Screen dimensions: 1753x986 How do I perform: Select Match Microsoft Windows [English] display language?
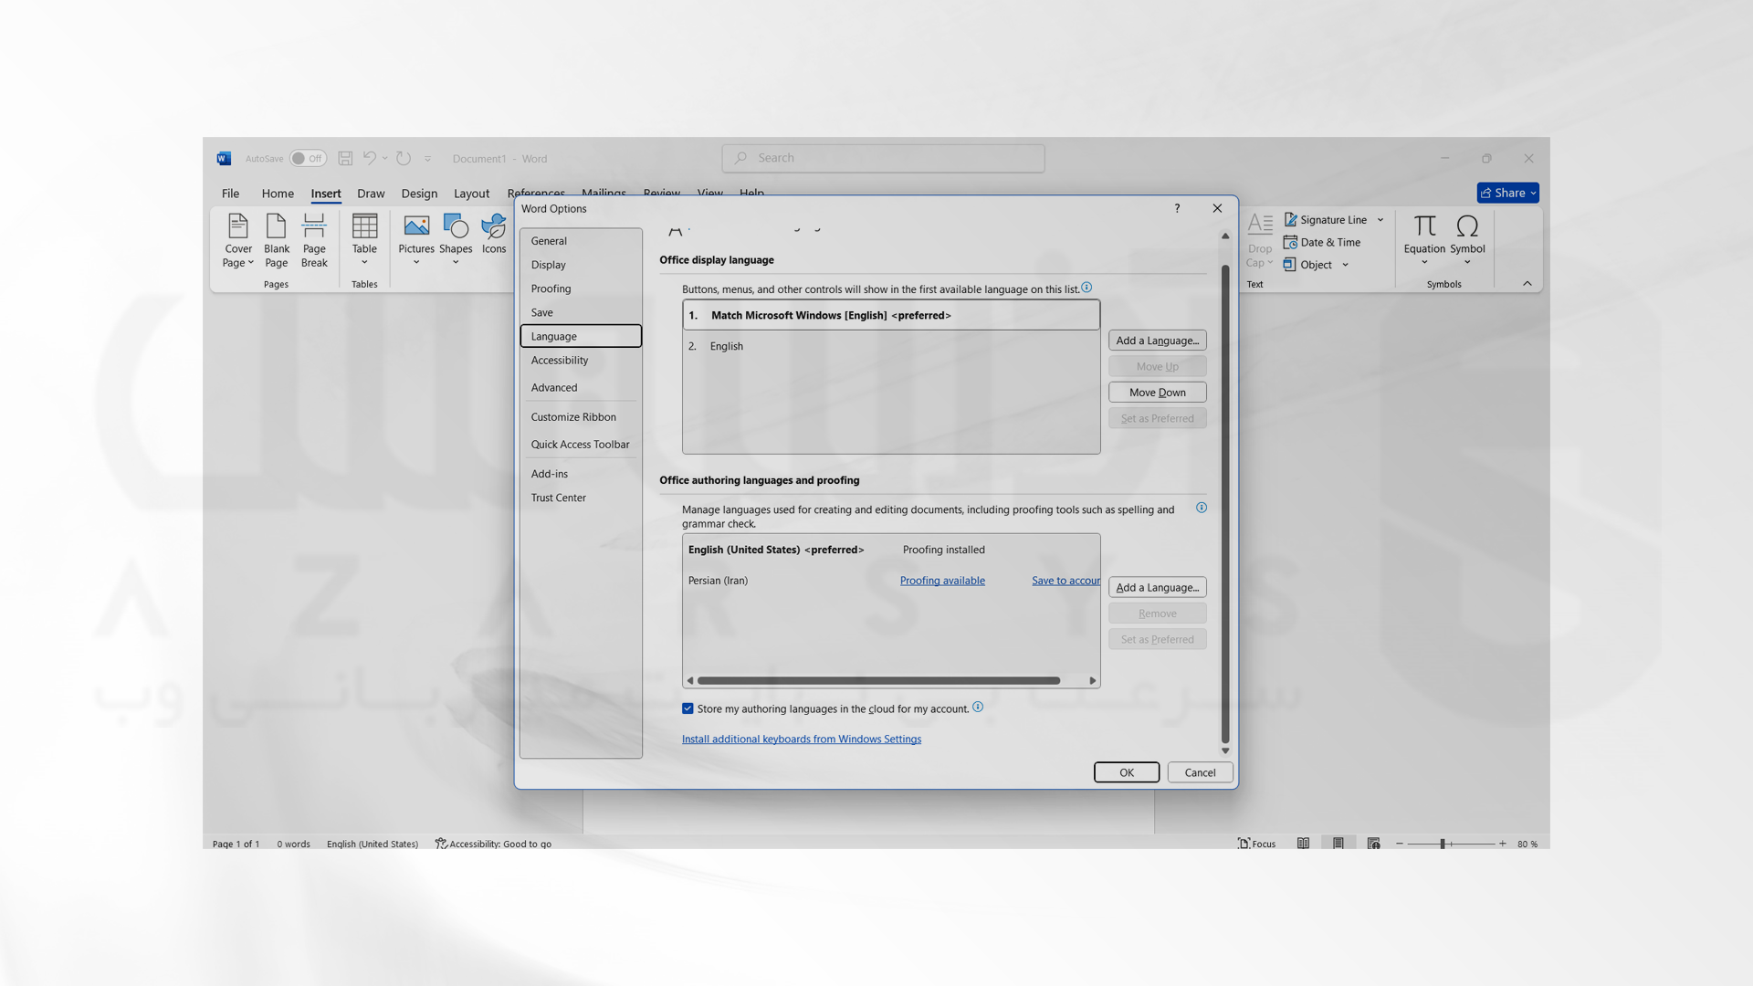(x=891, y=315)
